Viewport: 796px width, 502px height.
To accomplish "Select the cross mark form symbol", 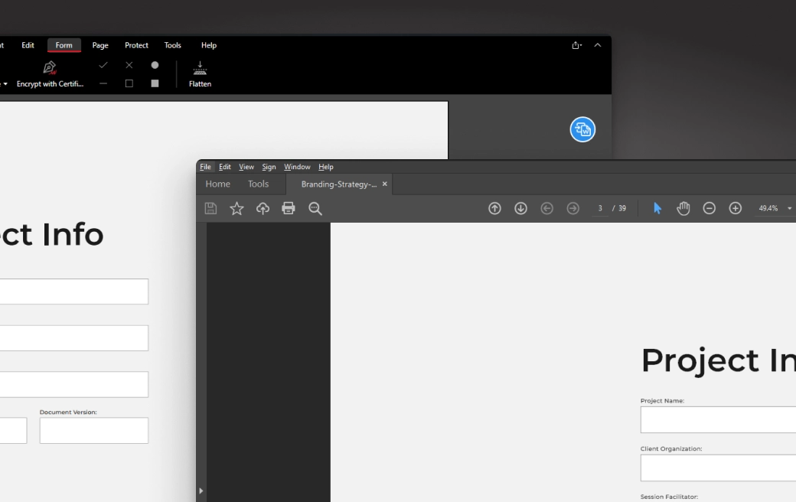I will 129,65.
